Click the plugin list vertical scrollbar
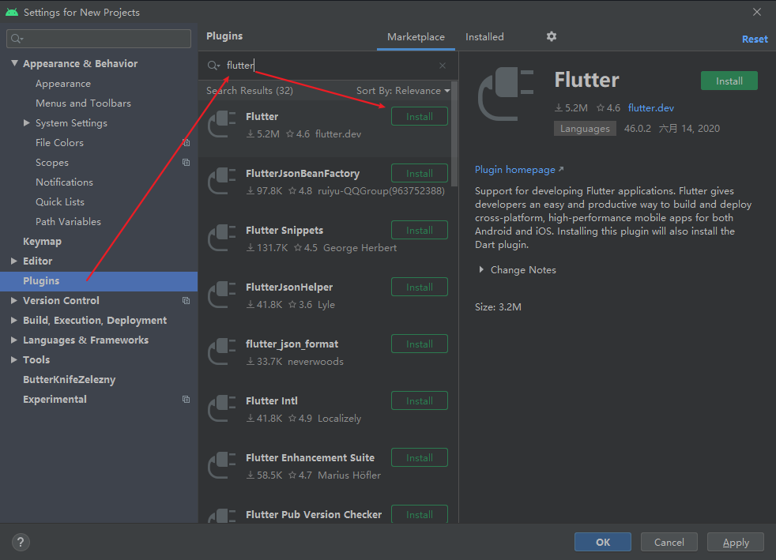Image resolution: width=776 pixels, height=560 pixels. click(454, 126)
